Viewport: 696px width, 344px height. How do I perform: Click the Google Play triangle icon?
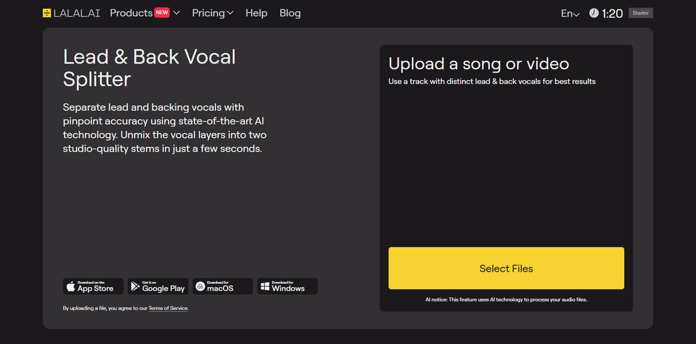click(x=135, y=286)
